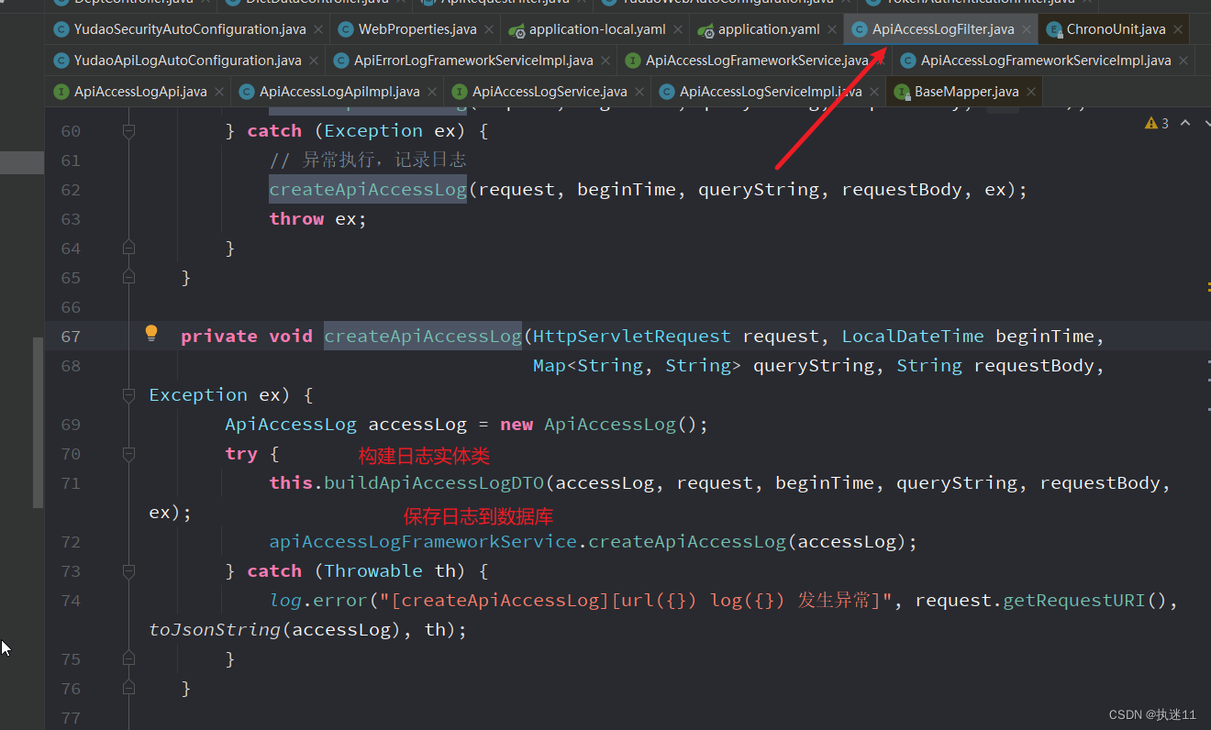Click the toJsonString method call
The image size is (1211, 730).
(215, 630)
